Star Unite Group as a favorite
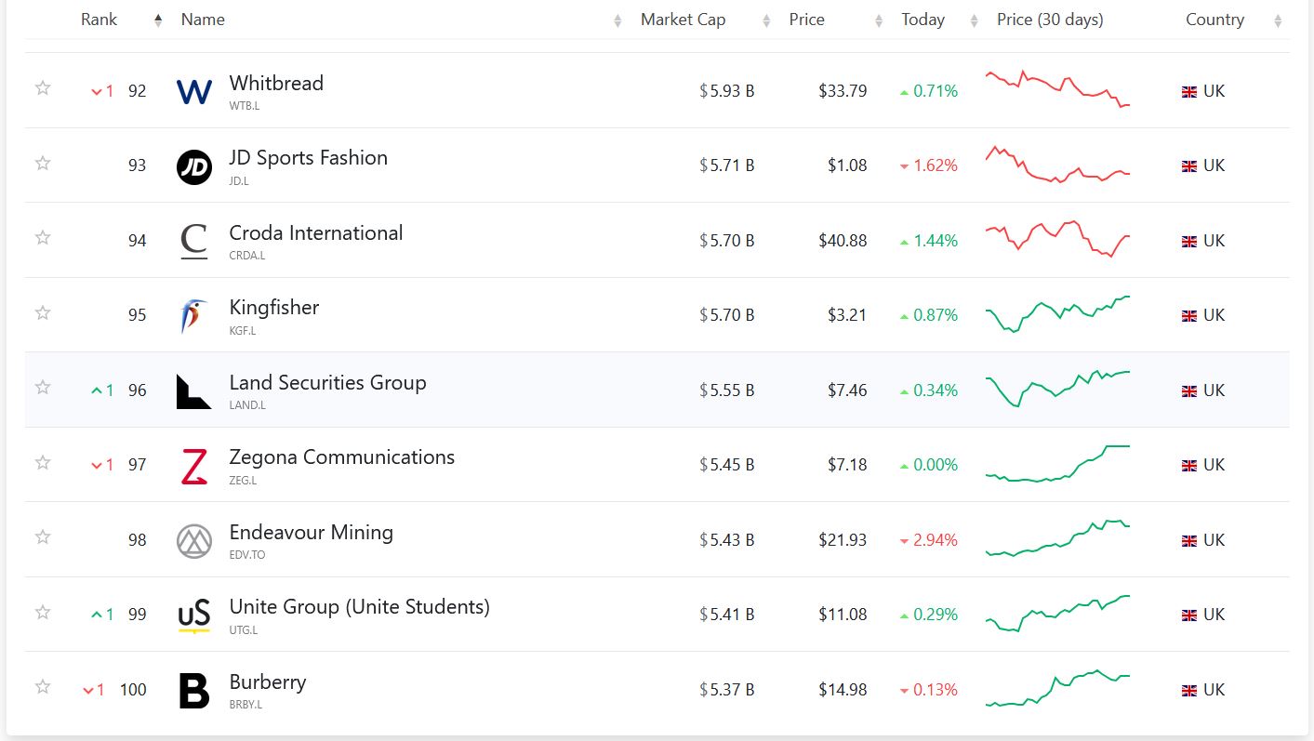Image resolution: width=1314 pixels, height=741 pixels. [43, 613]
